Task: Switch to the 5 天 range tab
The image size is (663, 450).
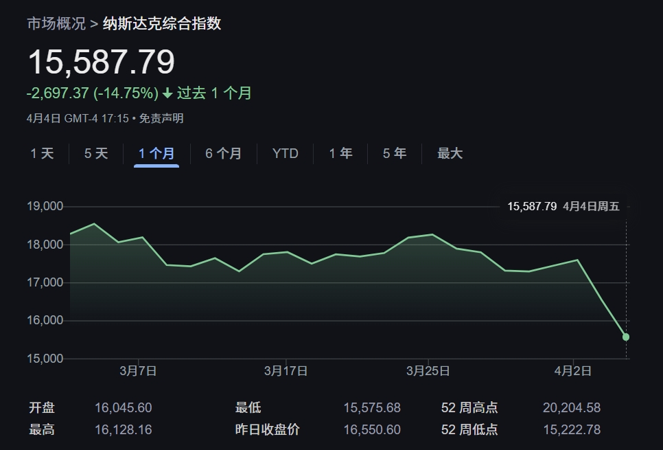Action: click(96, 153)
